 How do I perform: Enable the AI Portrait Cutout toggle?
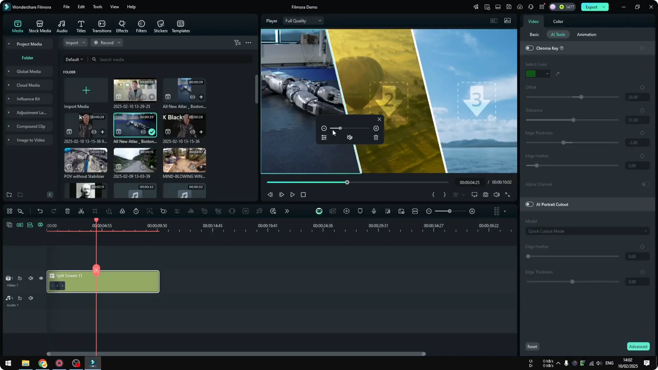tap(529, 205)
